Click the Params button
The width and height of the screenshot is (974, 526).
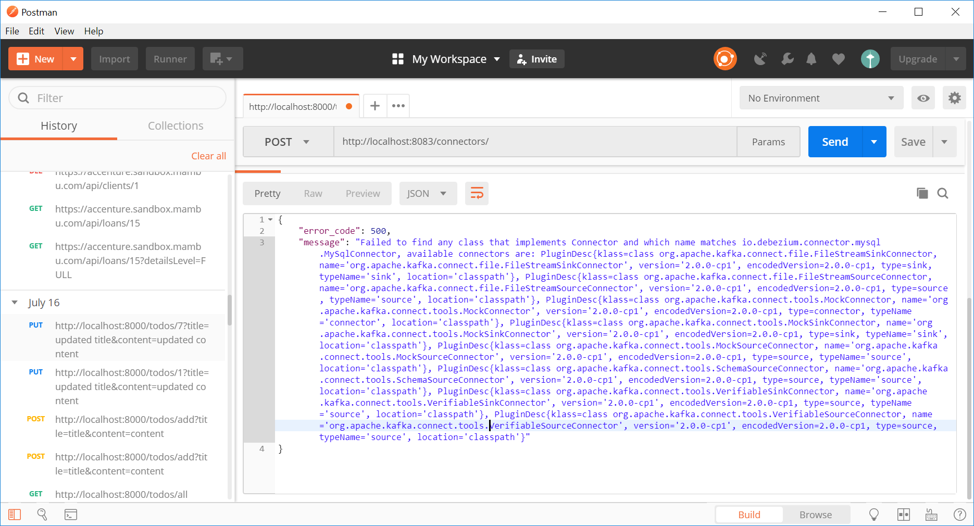click(768, 142)
